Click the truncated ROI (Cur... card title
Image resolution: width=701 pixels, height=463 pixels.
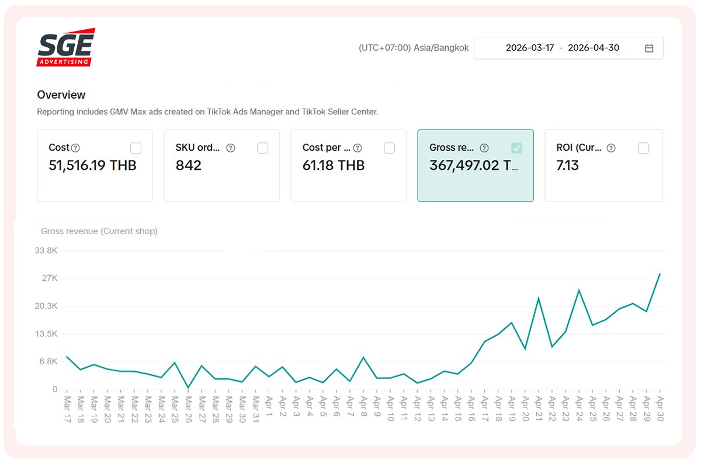tap(579, 148)
